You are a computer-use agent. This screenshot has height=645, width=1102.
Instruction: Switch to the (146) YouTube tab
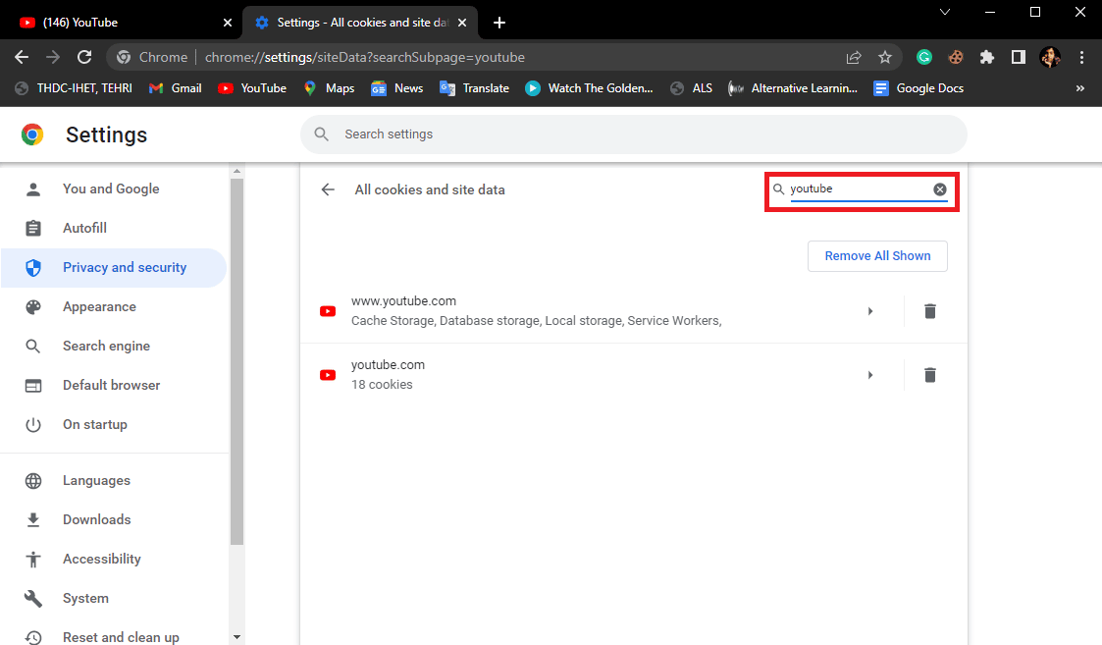(120, 23)
